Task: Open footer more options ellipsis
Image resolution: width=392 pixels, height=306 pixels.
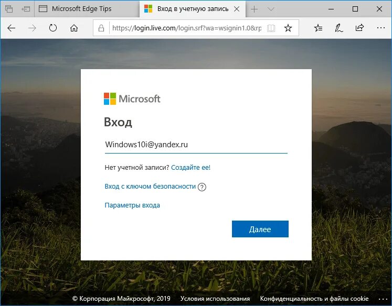Action: pyautogui.click(x=383, y=299)
